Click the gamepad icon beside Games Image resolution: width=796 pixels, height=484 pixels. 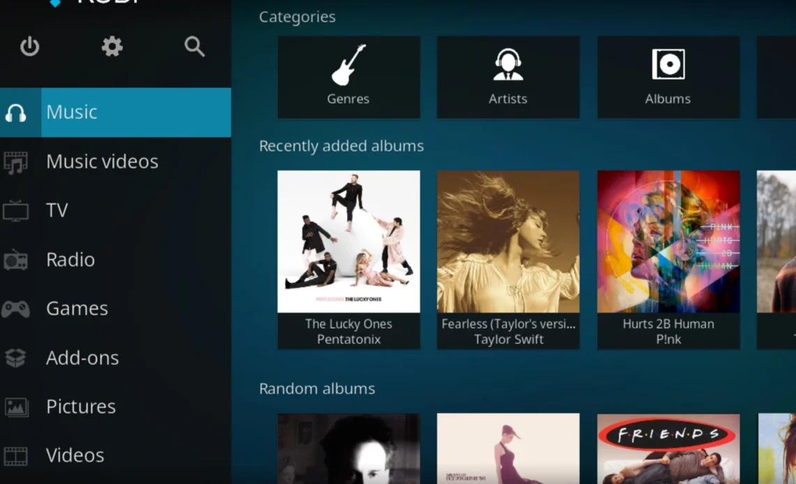pos(16,309)
